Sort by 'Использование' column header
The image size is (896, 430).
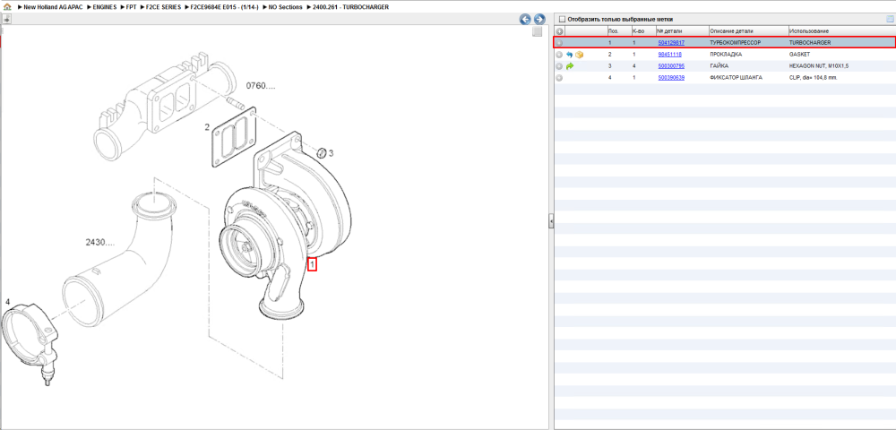(x=841, y=30)
